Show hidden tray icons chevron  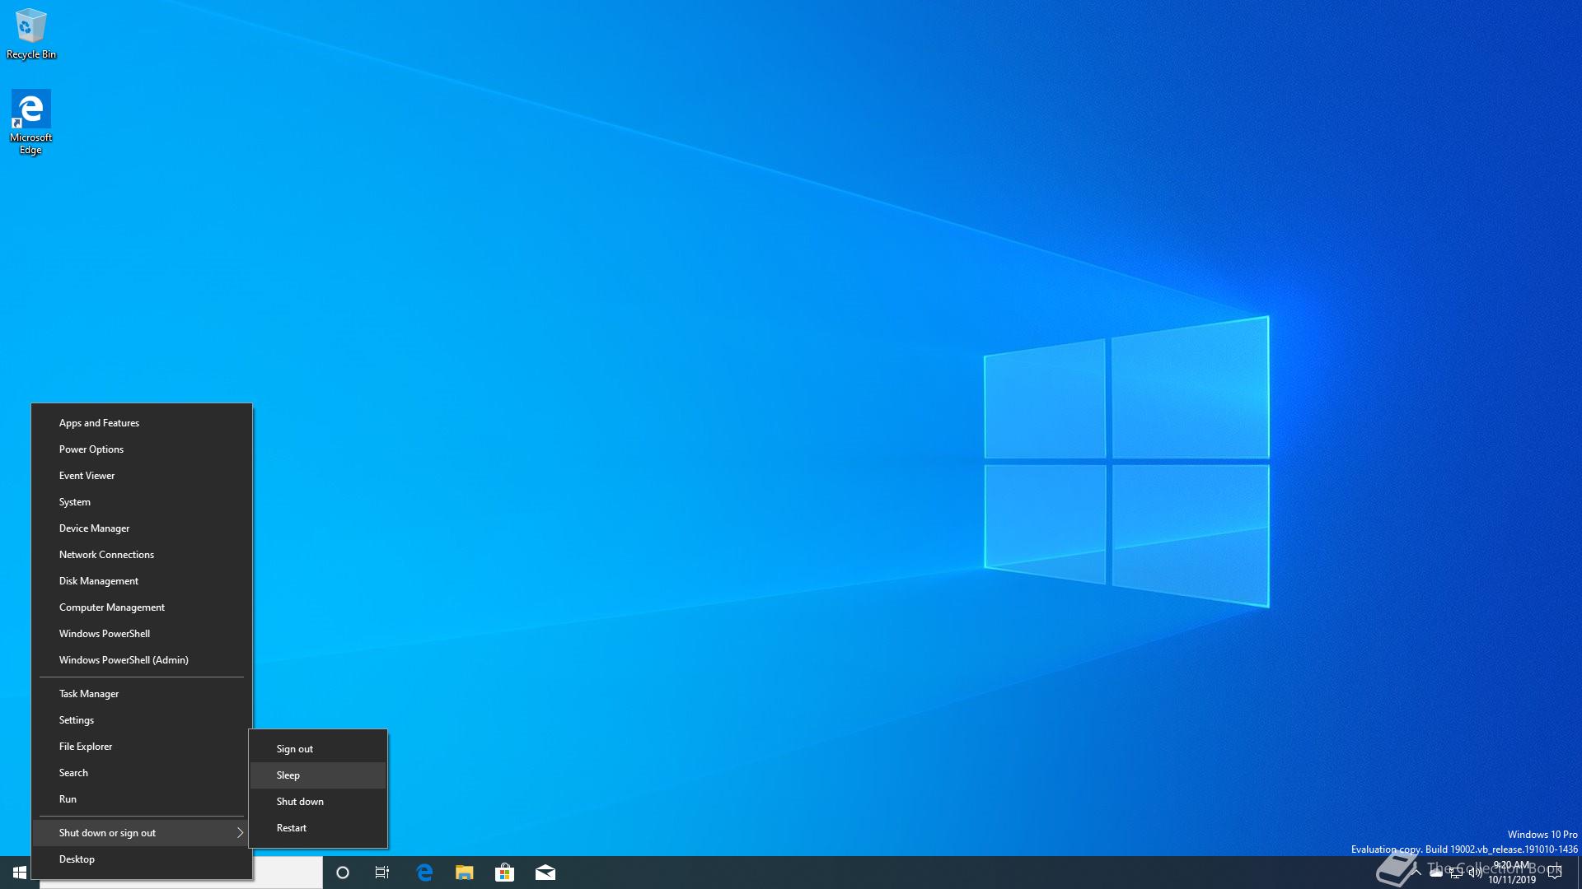click(1416, 873)
